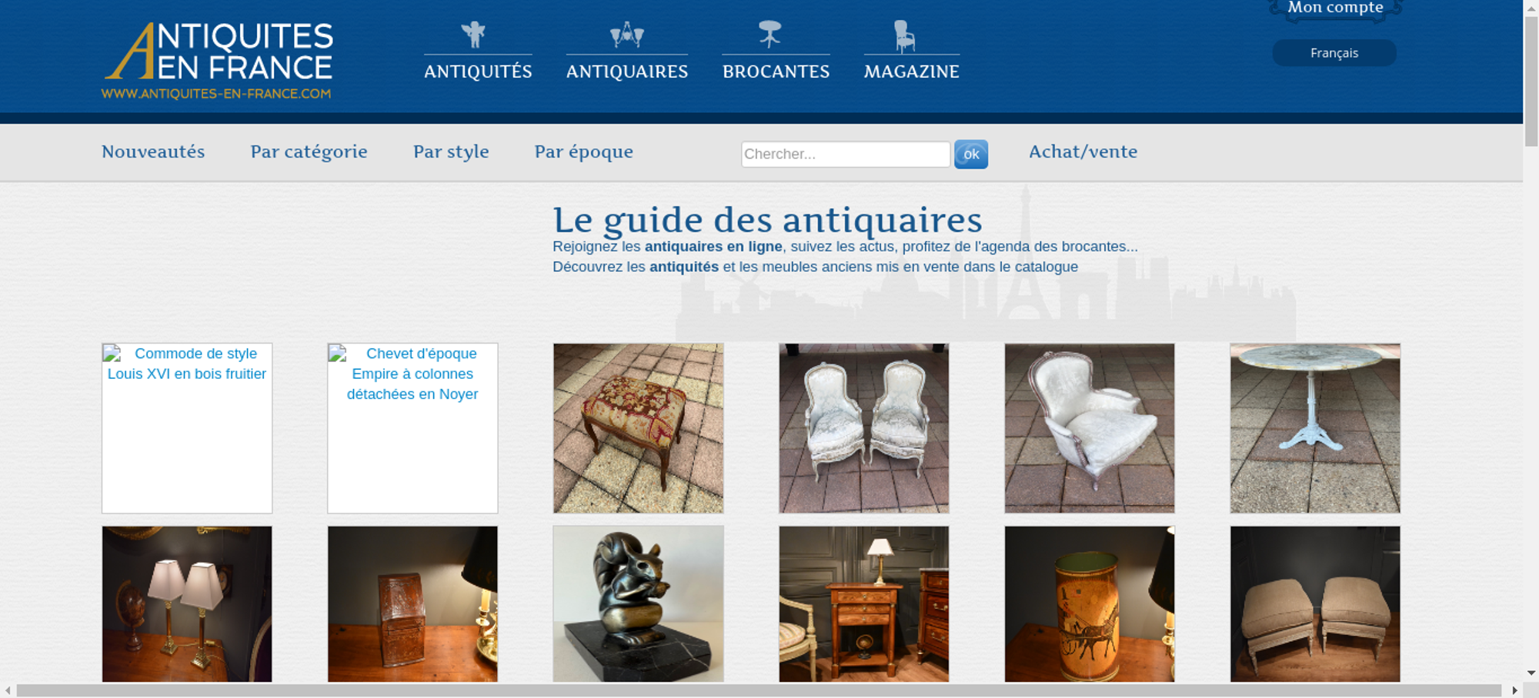Click the horizontal scrollbar right arrow
Screen dimensions: 1539x698
tap(1514, 690)
